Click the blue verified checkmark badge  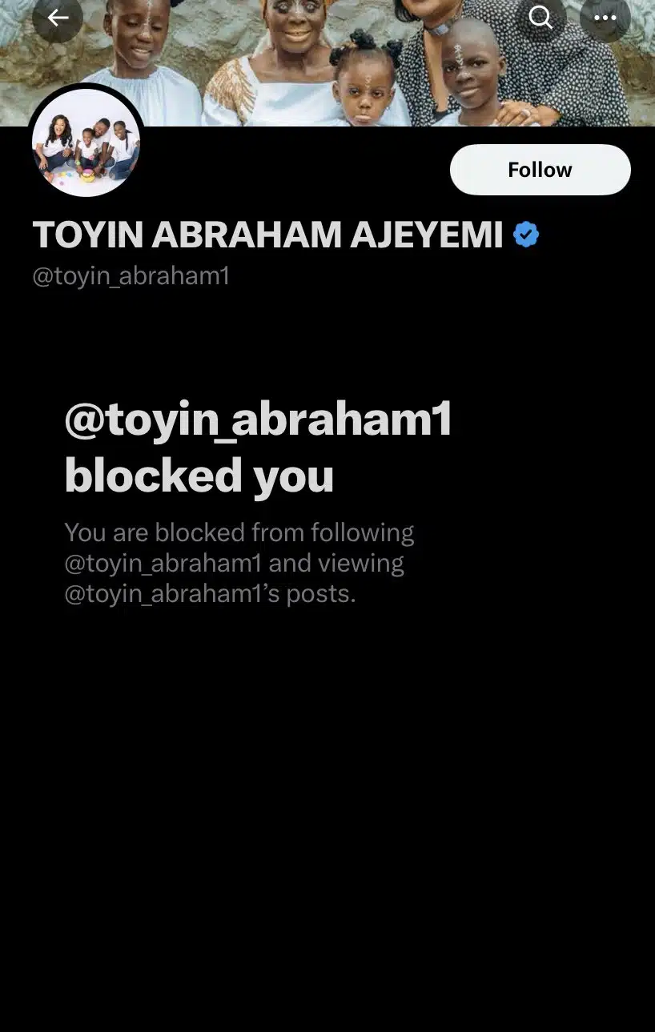[526, 235]
